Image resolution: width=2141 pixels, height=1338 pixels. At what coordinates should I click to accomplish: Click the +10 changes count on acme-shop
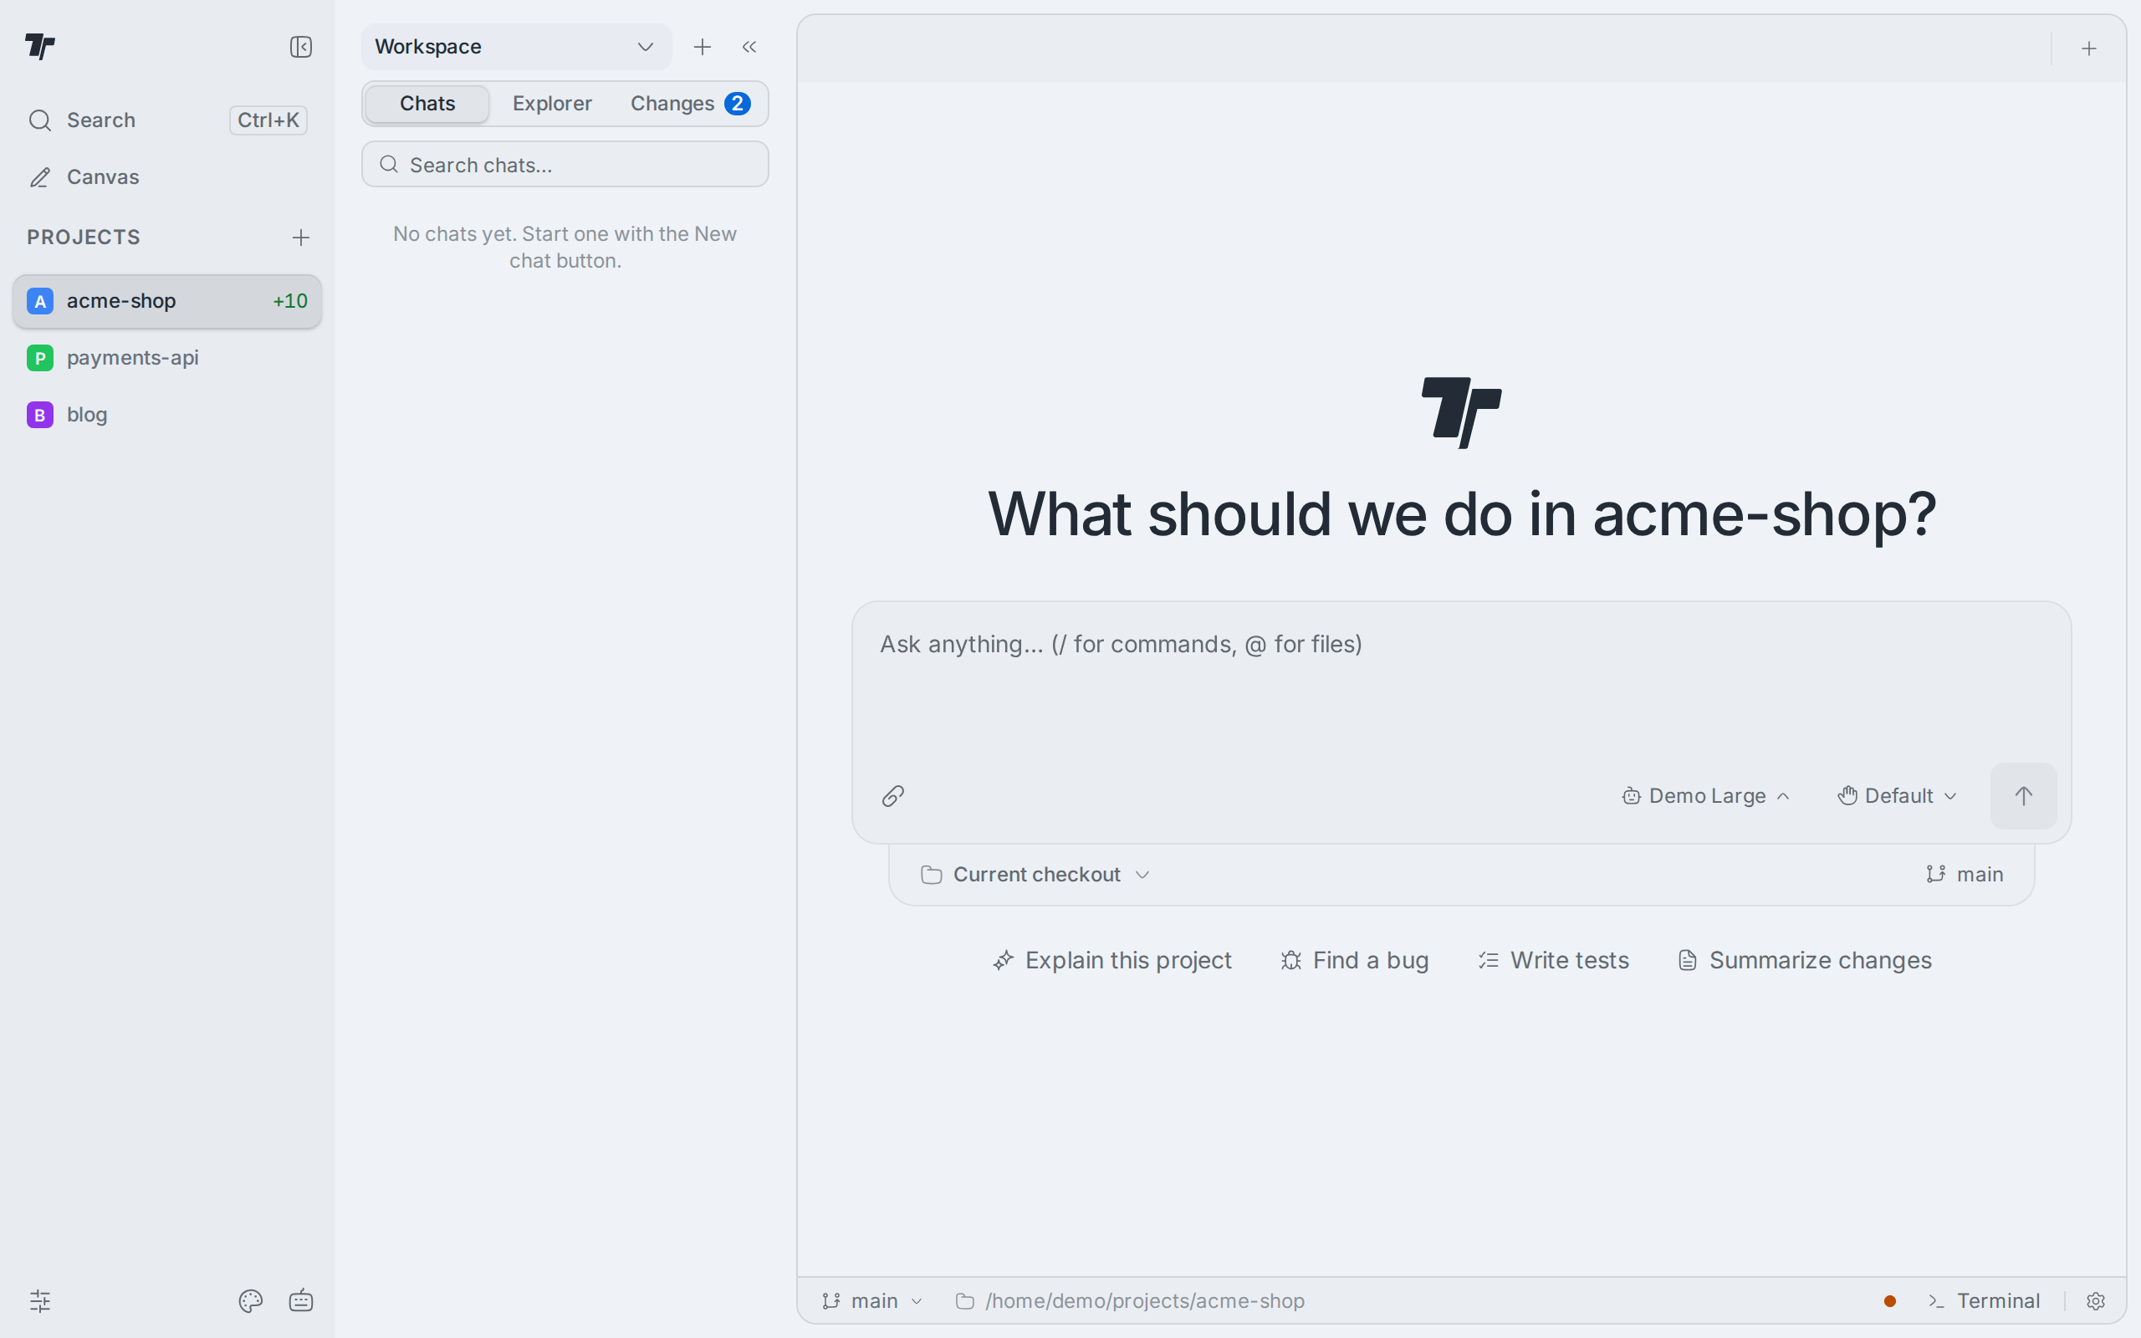[x=290, y=301]
